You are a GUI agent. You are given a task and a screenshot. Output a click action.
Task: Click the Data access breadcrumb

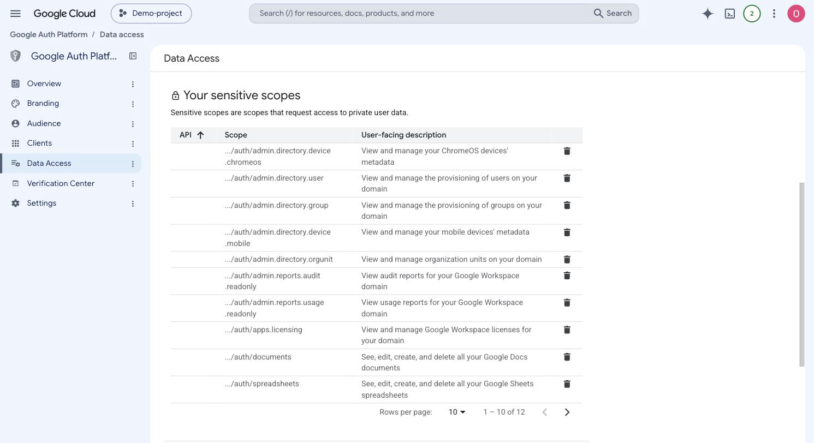[x=122, y=34]
